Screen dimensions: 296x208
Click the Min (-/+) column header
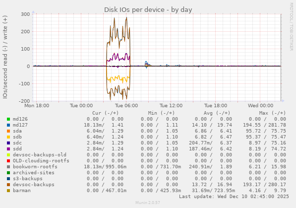(x=161, y=113)
